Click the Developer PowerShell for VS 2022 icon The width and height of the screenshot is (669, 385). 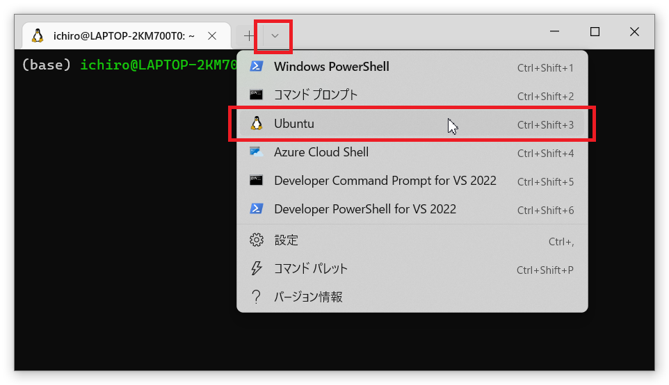pos(256,209)
